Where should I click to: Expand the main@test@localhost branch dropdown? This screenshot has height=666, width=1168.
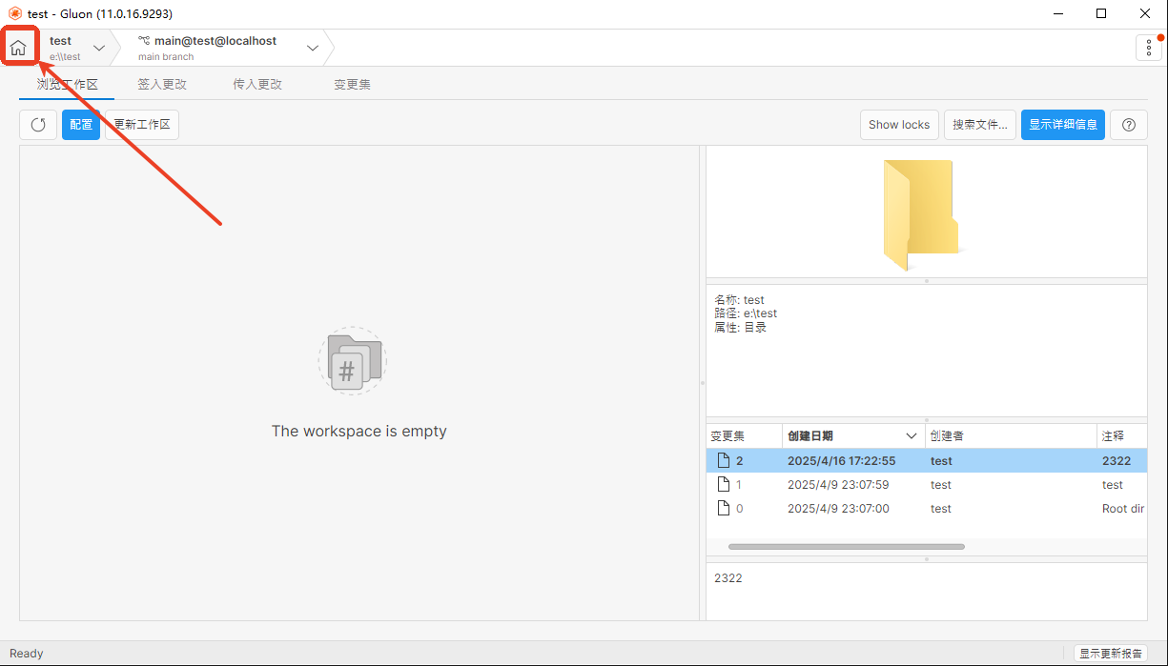click(312, 48)
